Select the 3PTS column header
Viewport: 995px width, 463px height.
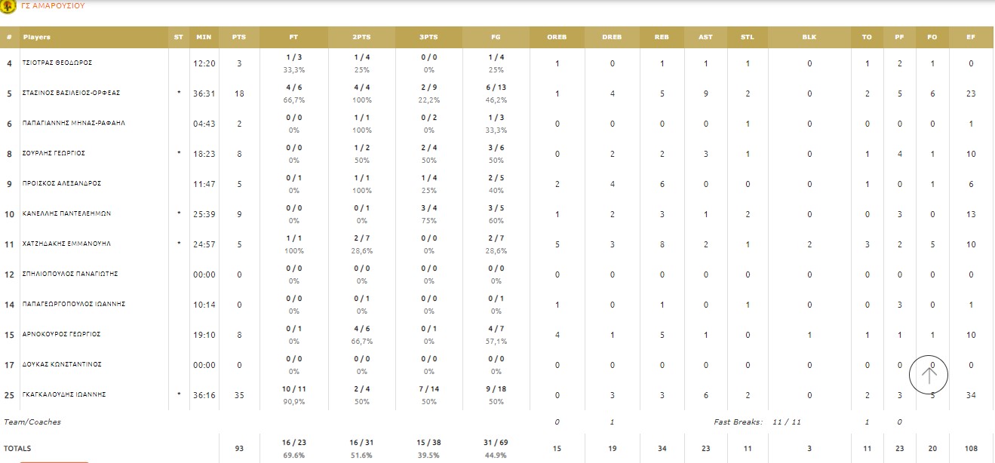pyautogui.click(x=428, y=37)
